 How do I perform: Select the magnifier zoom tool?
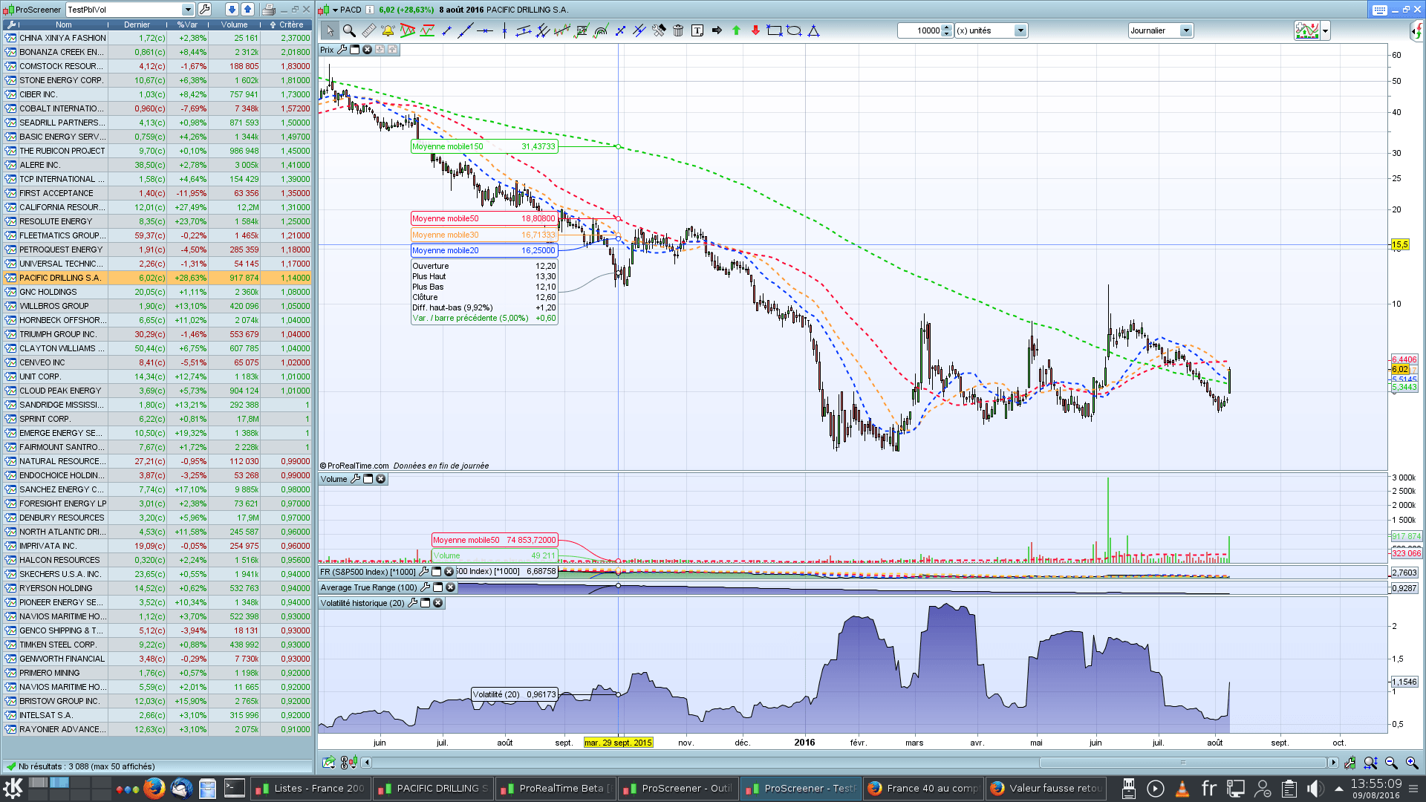point(349,30)
